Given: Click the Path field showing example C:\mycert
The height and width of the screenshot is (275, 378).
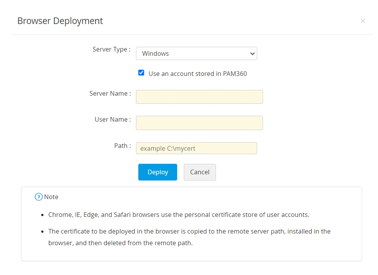Looking at the screenshot, I should point(196,148).
